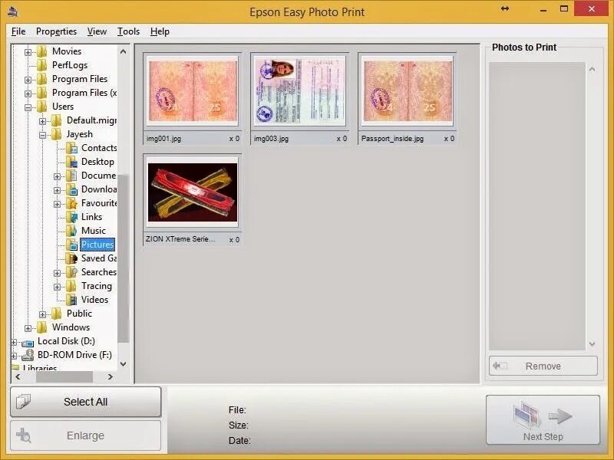The image size is (614, 460).
Task: Open the Tools menu
Action: pyautogui.click(x=127, y=31)
